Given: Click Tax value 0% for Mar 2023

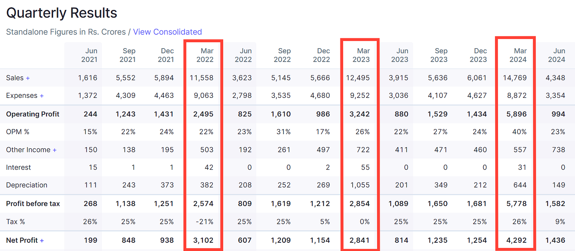Looking at the screenshot, I should click(365, 222).
